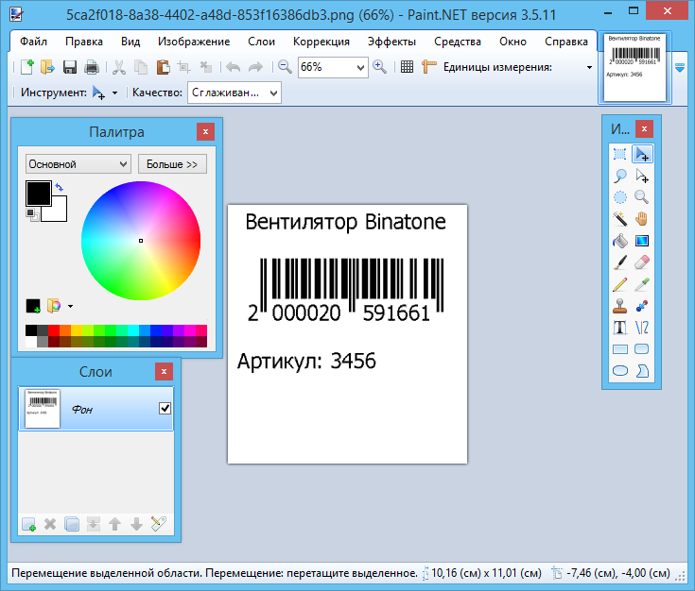Screen dimensions: 695x591
Task: Expand the palette management dropdown arrow
Action: [71, 306]
